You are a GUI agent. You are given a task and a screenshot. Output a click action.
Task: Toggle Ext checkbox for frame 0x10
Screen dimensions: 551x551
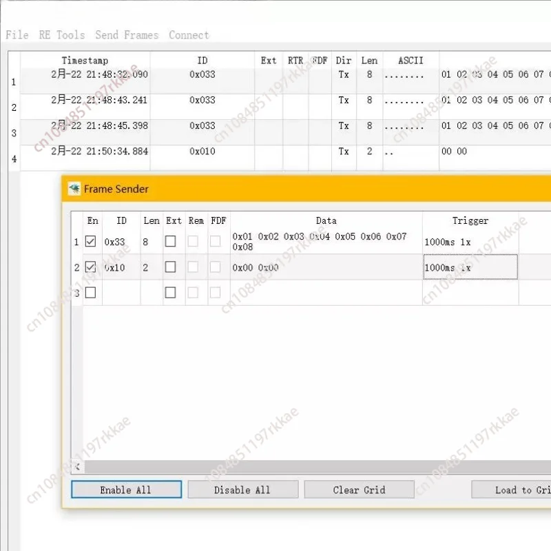[x=170, y=267]
